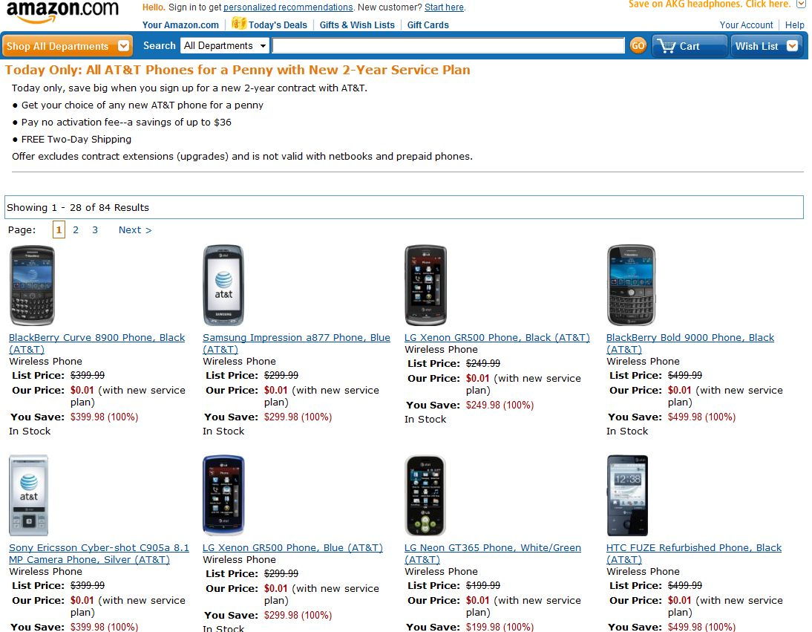Image resolution: width=812 pixels, height=632 pixels.
Task: Open the All Departments search category dropdown
Action: (225, 46)
